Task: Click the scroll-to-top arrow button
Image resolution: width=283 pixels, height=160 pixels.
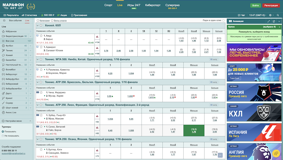Action: (x=220, y=155)
